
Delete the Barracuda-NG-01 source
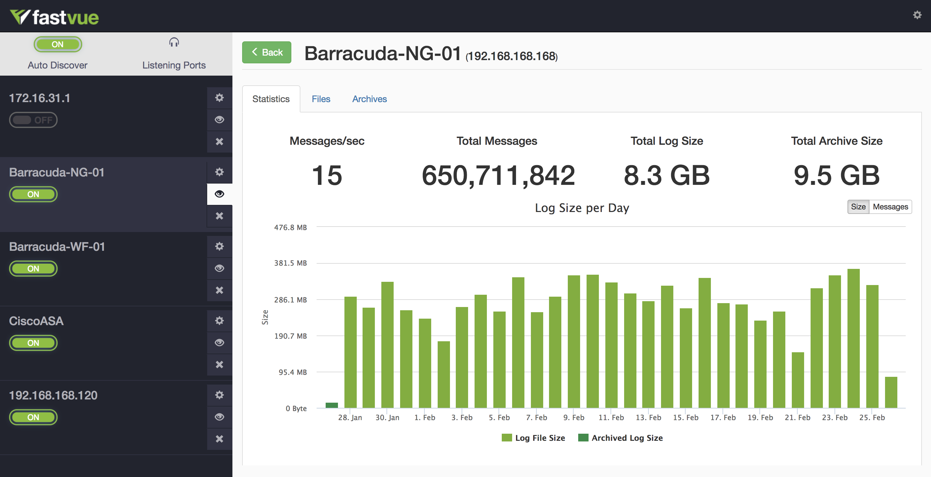pos(219,216)
